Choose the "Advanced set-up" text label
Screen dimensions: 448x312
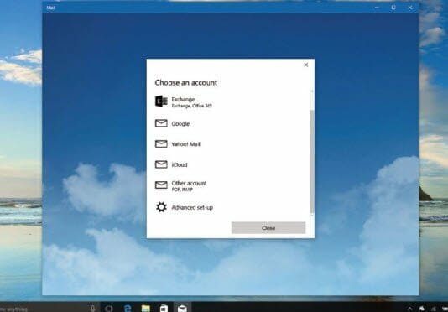[192, 207]
